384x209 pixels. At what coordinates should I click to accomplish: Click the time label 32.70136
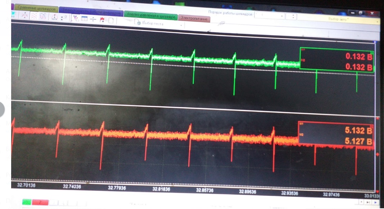click(26, 185)
